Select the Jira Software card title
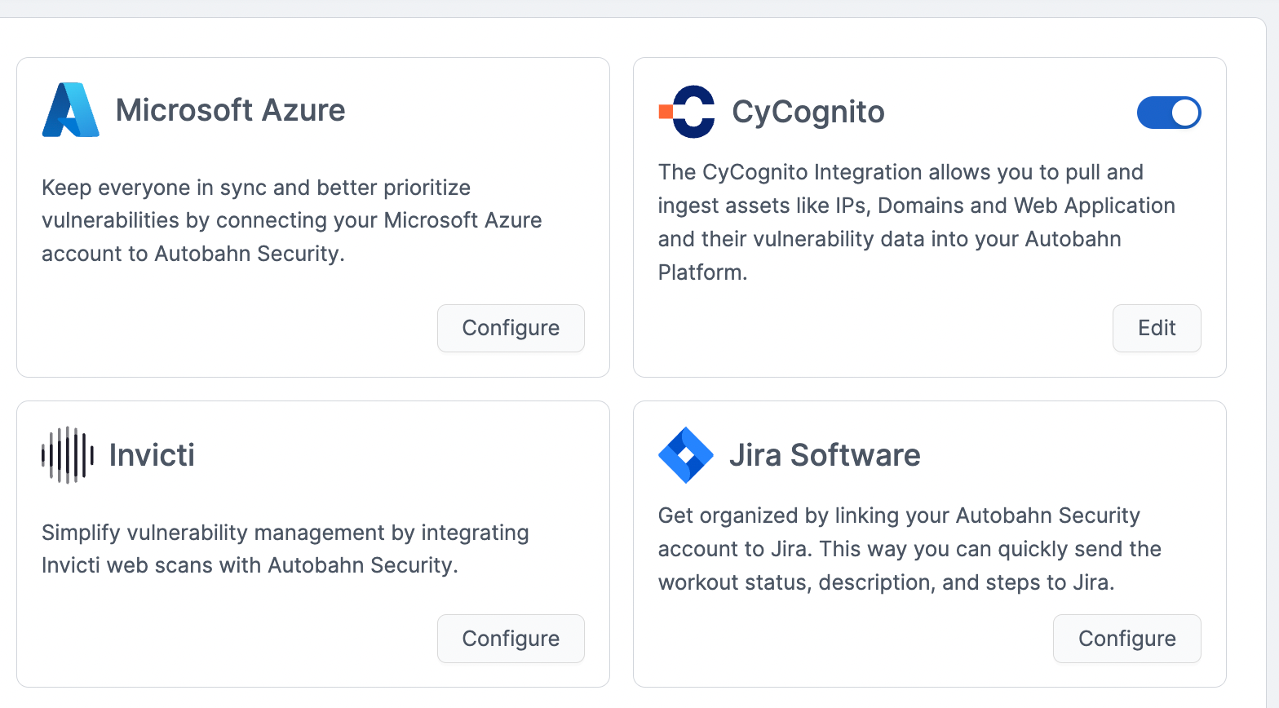The height and width of the screenshot is (708, 1279). click(x=825, y=455)
